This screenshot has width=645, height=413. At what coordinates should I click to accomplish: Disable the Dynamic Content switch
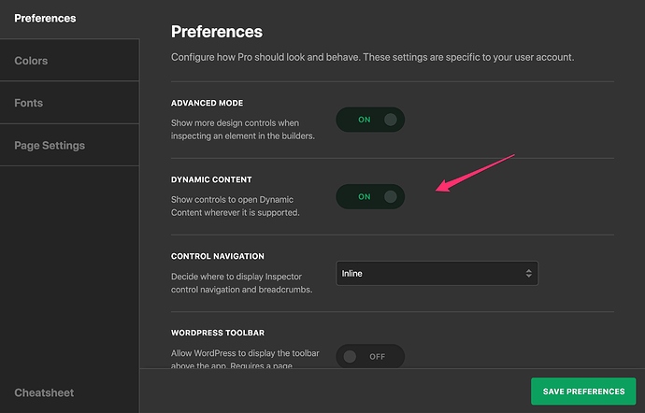click(x=370, y=196)
